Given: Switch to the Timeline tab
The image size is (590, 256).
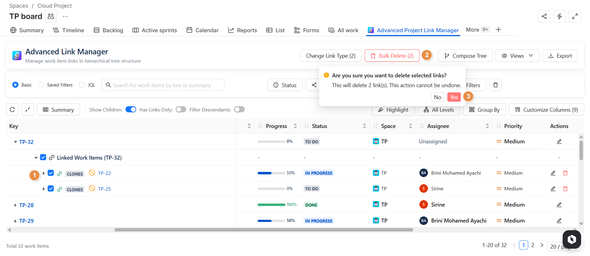Looking at the screenshot, I should click(x=69, y=30).
